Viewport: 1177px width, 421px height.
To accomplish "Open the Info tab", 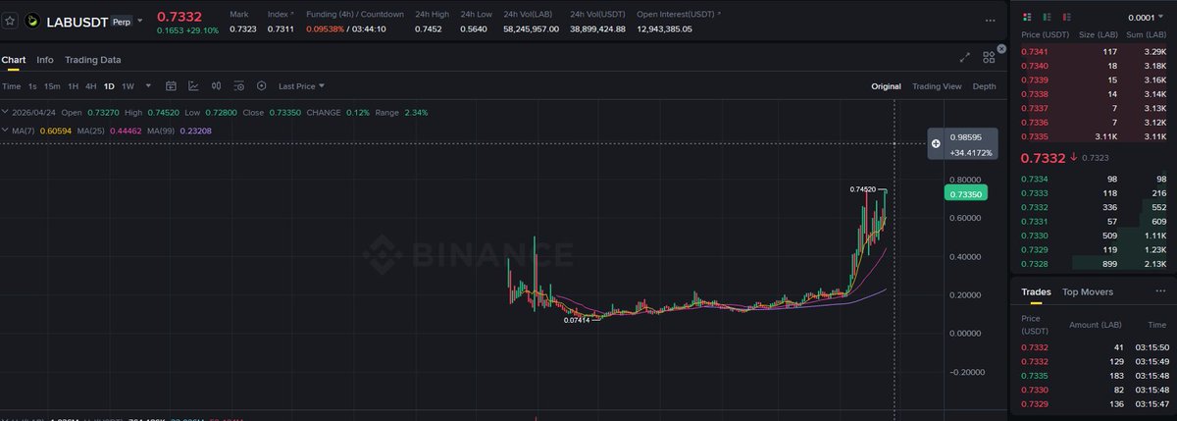I will tap(45, 60).
